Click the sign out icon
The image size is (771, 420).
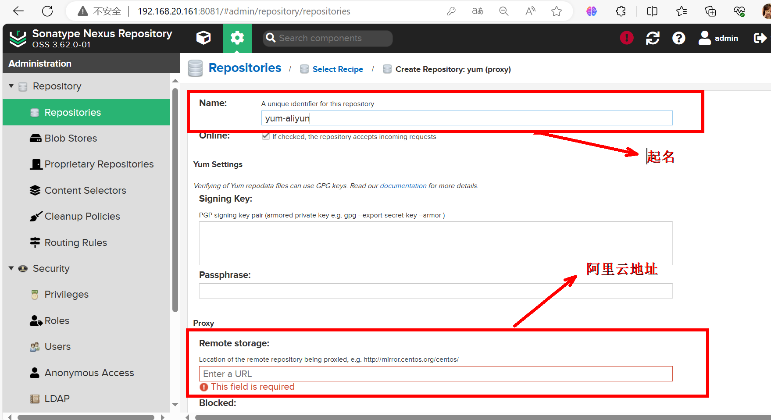(760, 38)
